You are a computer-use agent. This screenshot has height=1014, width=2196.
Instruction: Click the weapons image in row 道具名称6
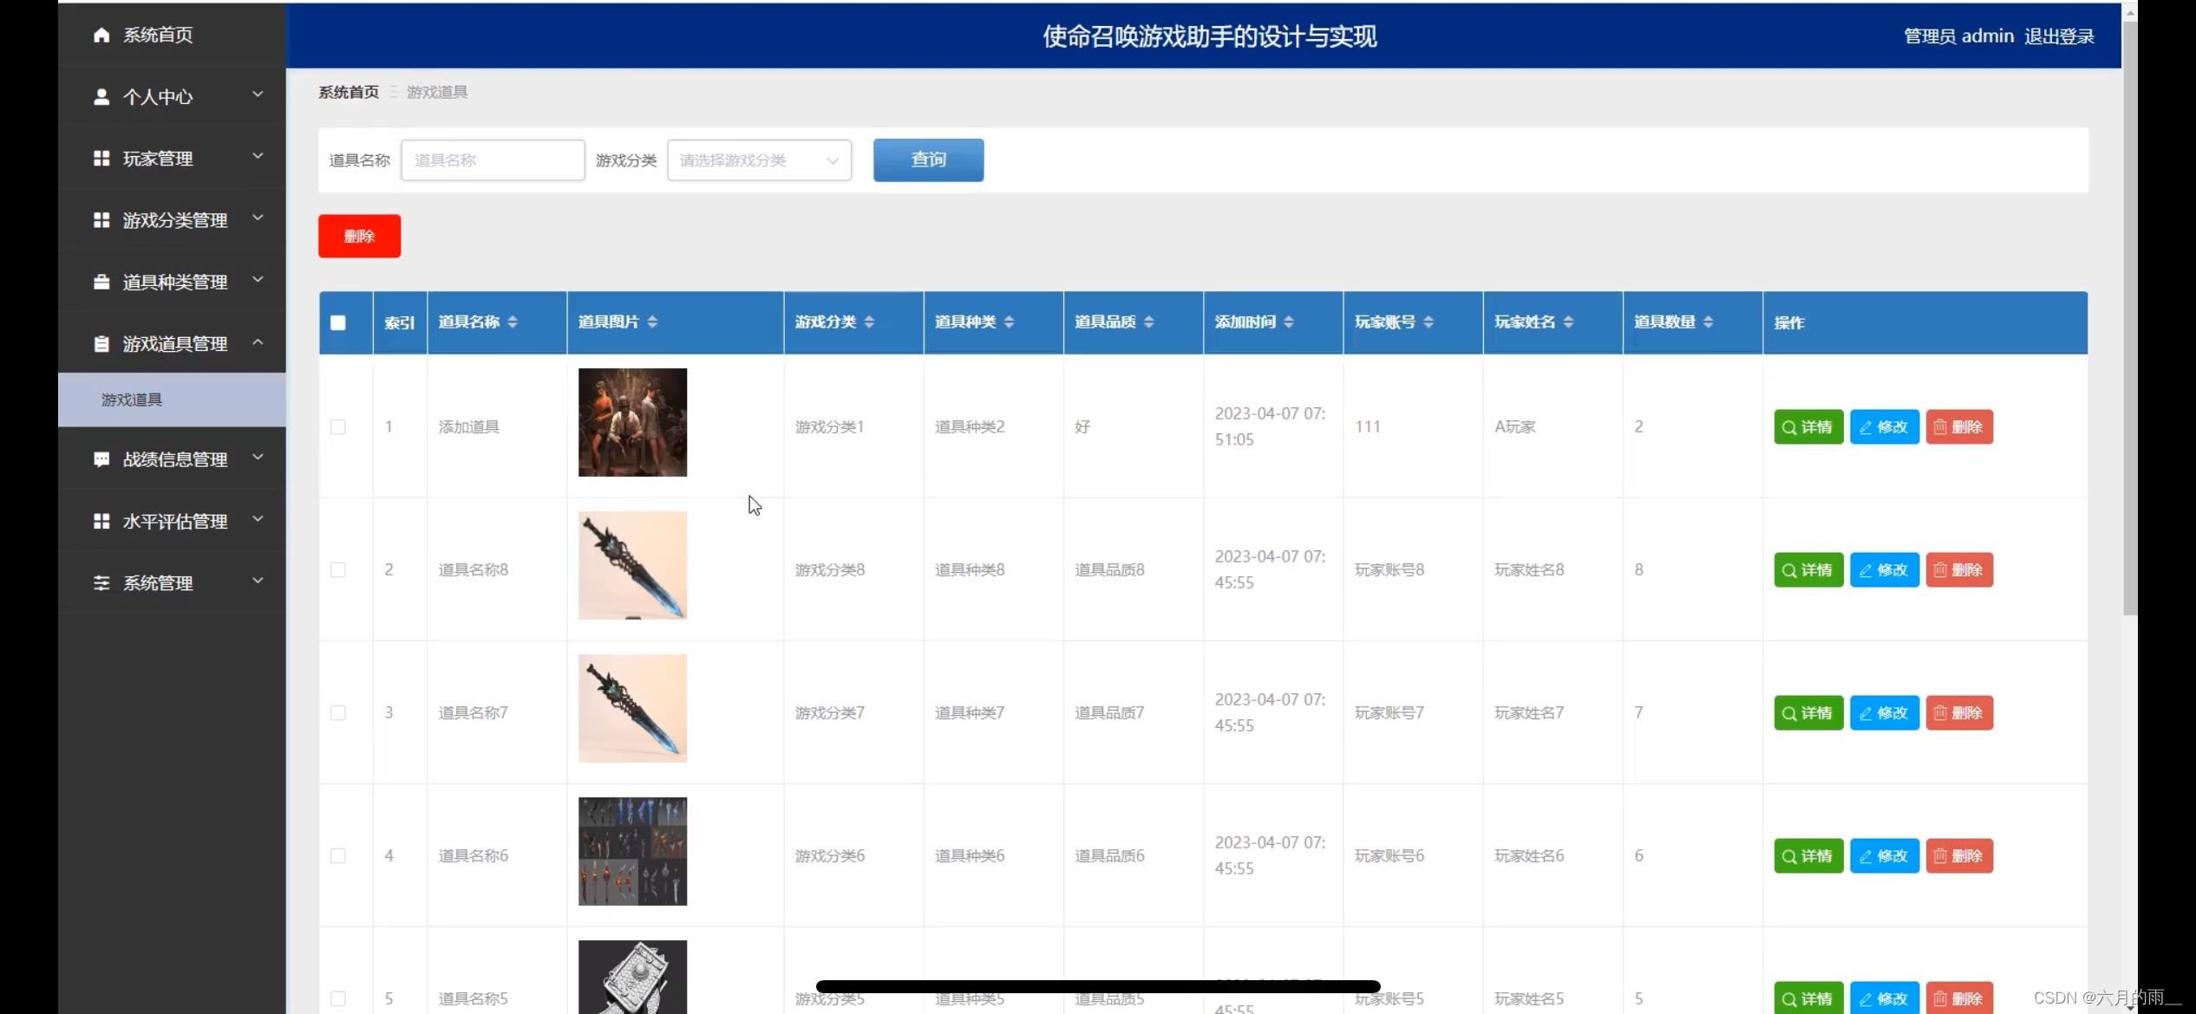point(632,851)
